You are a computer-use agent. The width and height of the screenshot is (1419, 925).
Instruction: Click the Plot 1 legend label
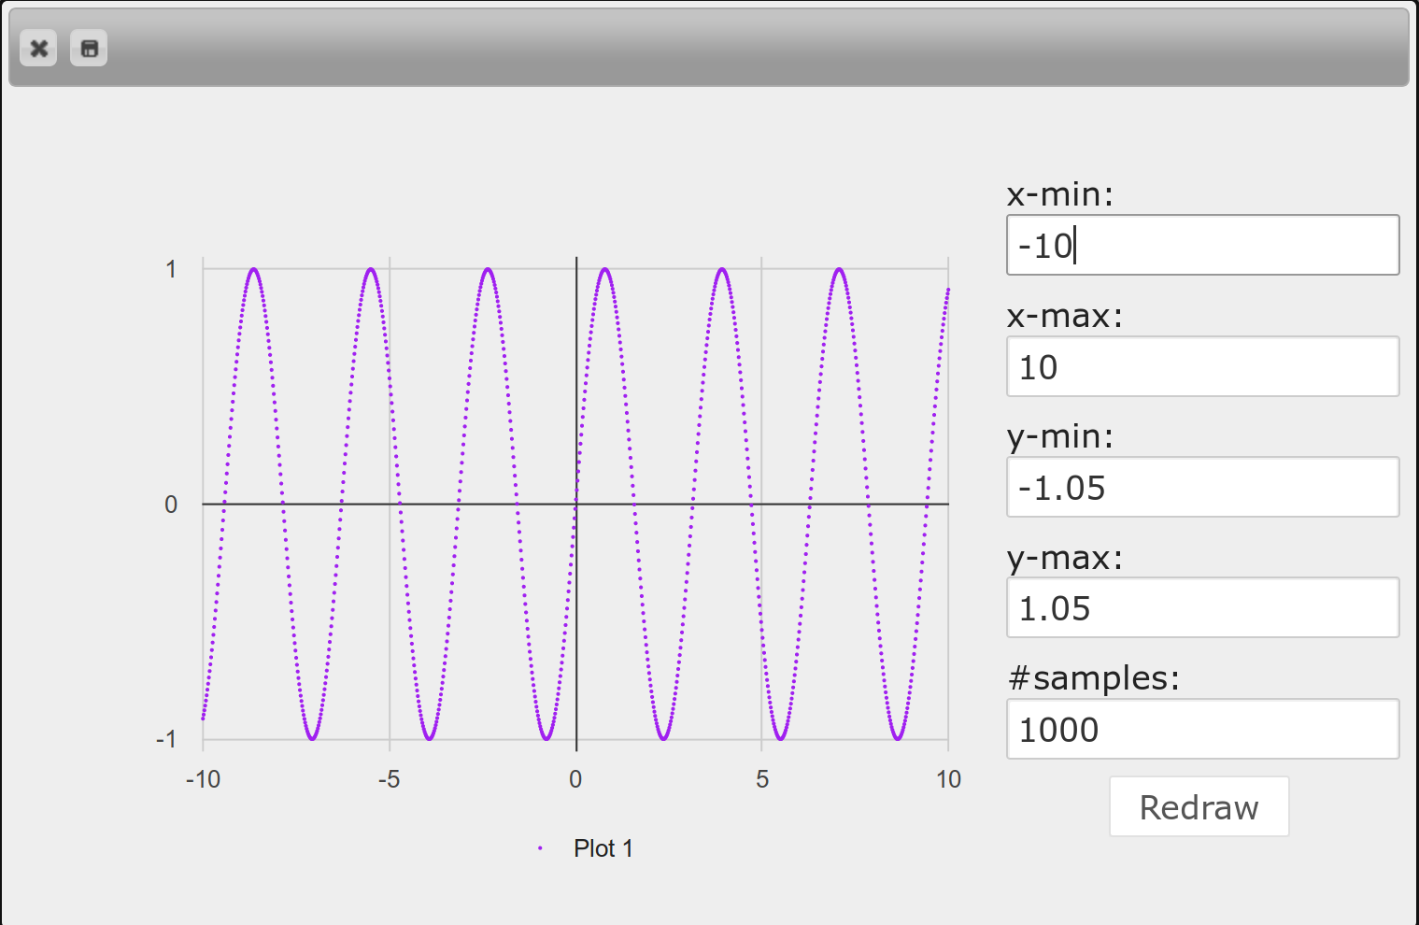click(603, 848)
